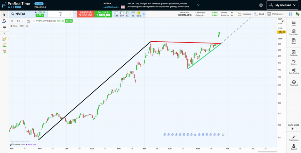This screenshot has width=301, height=153.
Task: Open the Top movers panel
Action: click(294, 32)
